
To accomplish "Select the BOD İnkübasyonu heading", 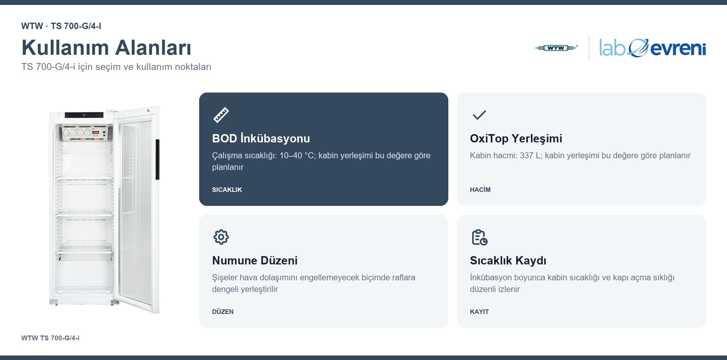I will tap(261, 139).
